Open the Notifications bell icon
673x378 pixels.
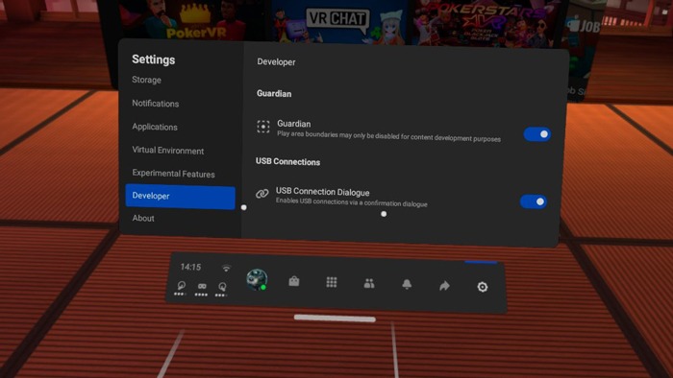coord(407,284)
